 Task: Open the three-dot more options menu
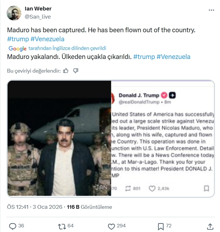point(211,10)
